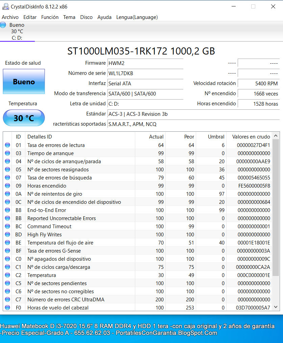
Task: Click the SMART table vertical scrollbar thumb
Action: pyautogui.click(x=276, y=208)
